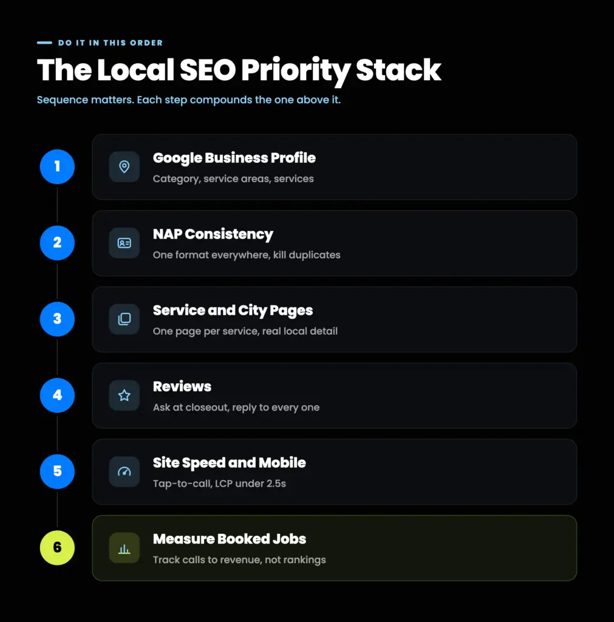
Task: Click the stacked pages icon for Service and City Pages
Action: point(124,319)
